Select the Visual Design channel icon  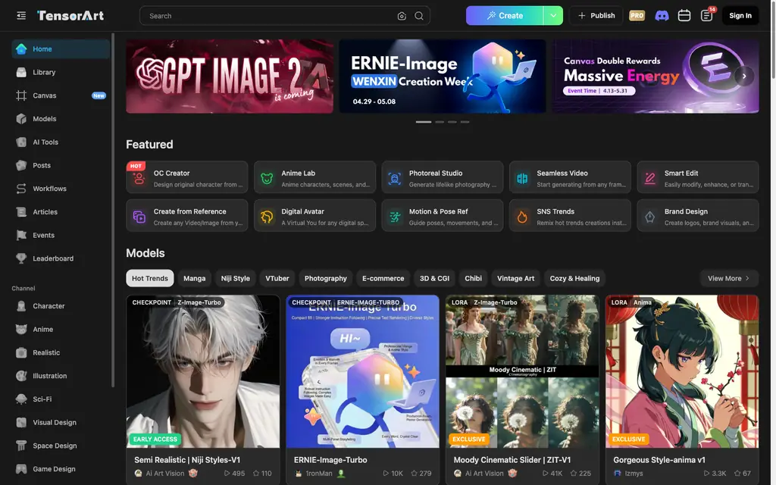click(21, 422)
